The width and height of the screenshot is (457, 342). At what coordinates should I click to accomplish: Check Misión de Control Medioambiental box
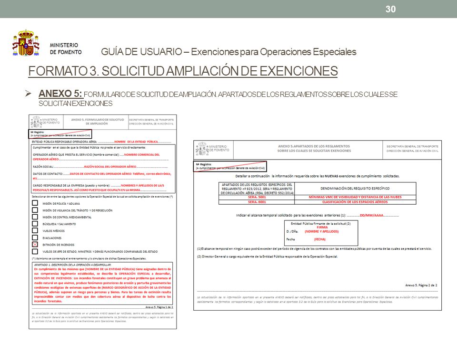(35, 217)
